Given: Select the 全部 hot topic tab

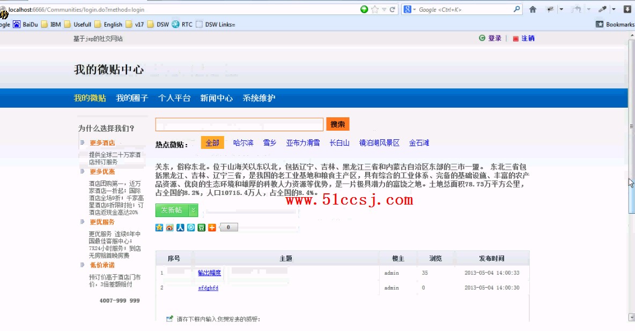Looking at the screenshot, I should (212, 143).
